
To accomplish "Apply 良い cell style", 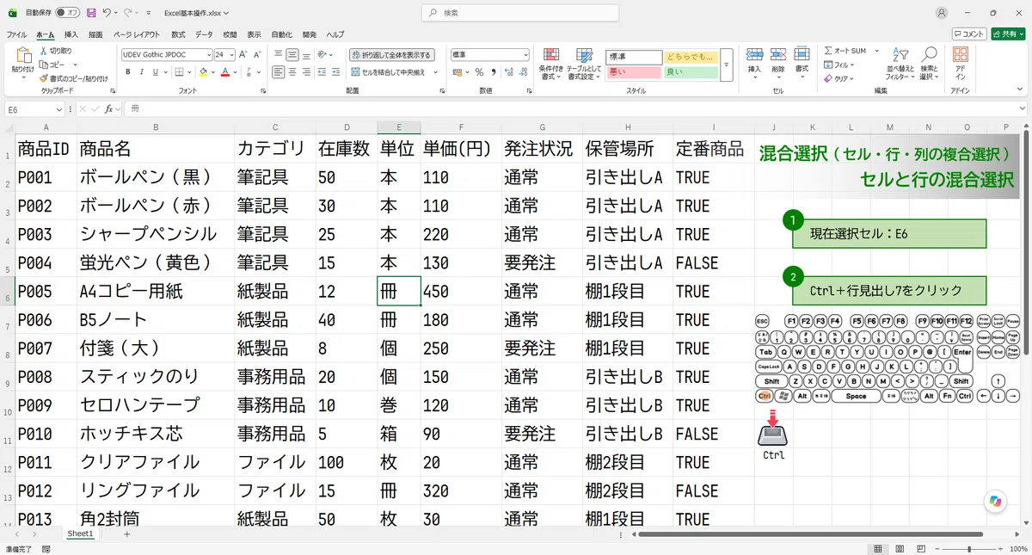I will coord(690,72).
